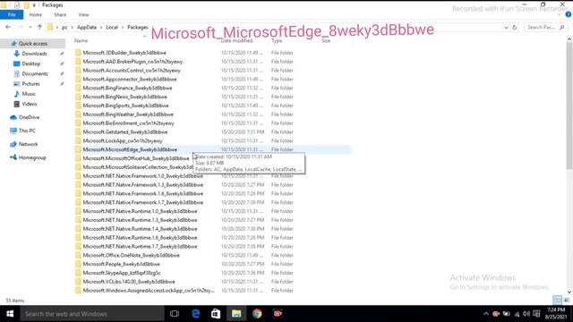This screenshot has height=322, width=573.
Task: Open Google Chrome from the taskbar
Action: (257, 314)
